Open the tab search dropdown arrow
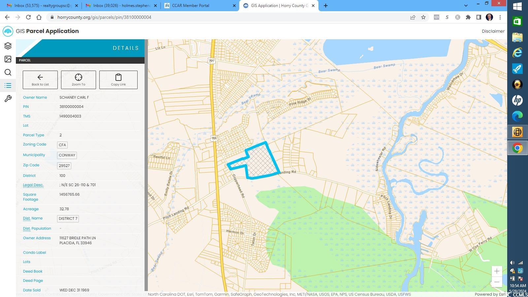528x297 pixels. 466,6
